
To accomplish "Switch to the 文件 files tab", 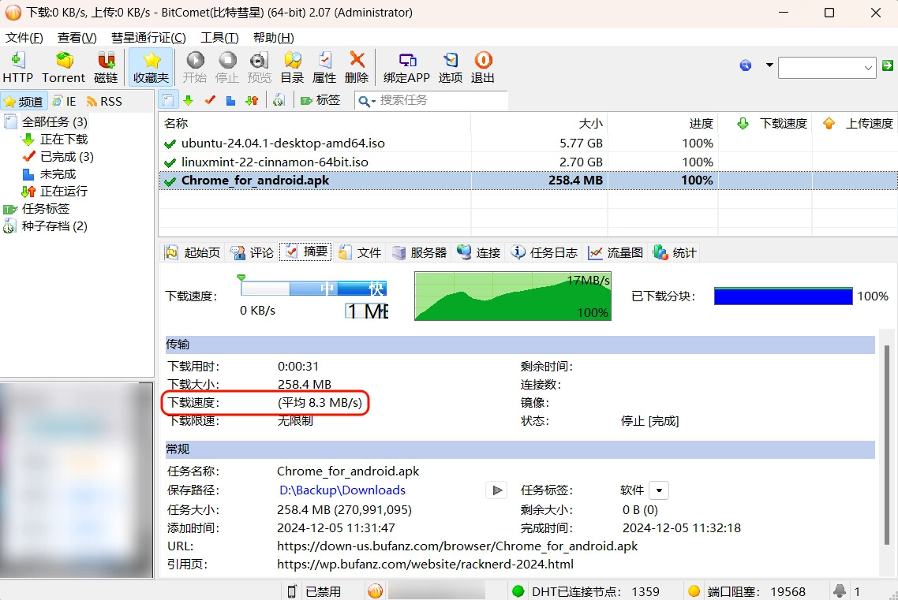I will point(360,252).
